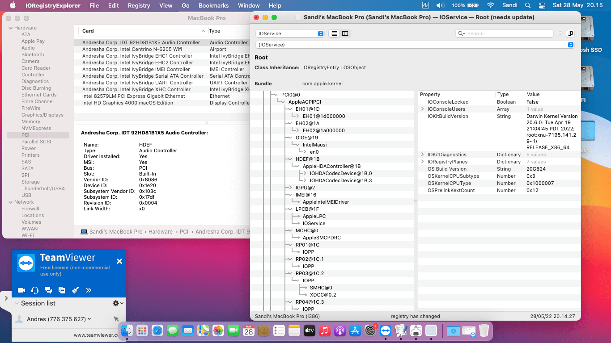The height and width of the screenshot is (343, 611).
Task: Click the inspector sidebar icon beside search
Action: point(570,33)
